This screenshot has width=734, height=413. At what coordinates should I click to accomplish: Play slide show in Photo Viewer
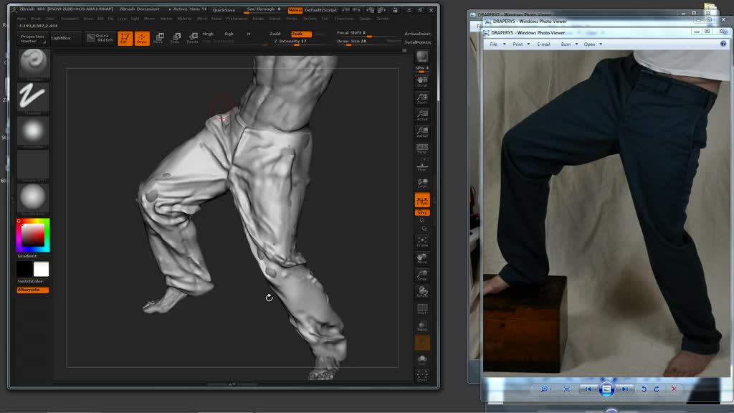point(606,389)
